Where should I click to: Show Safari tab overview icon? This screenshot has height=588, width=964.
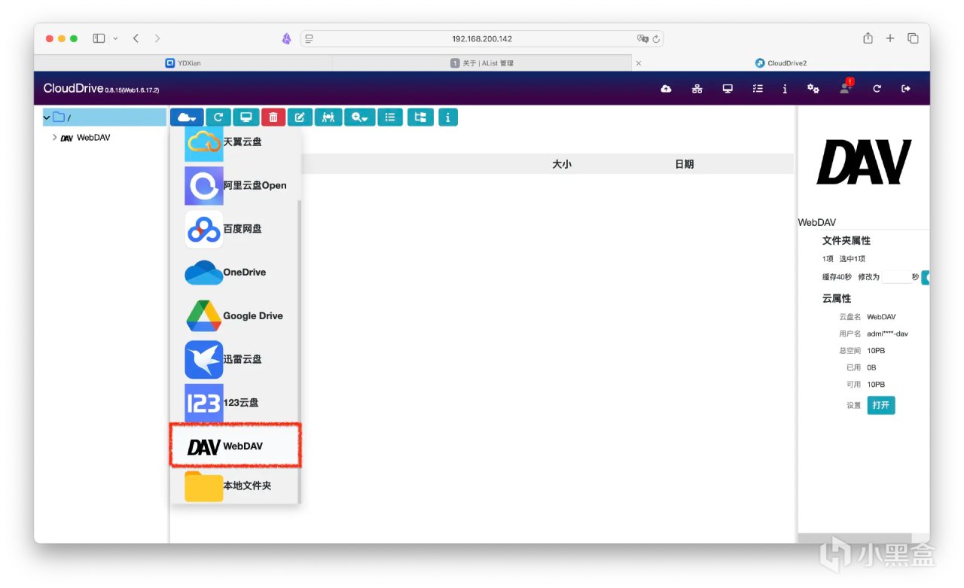(913, 38)
